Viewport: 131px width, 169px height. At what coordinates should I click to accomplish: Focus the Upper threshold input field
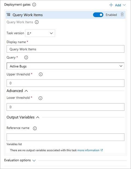point(65,83)
